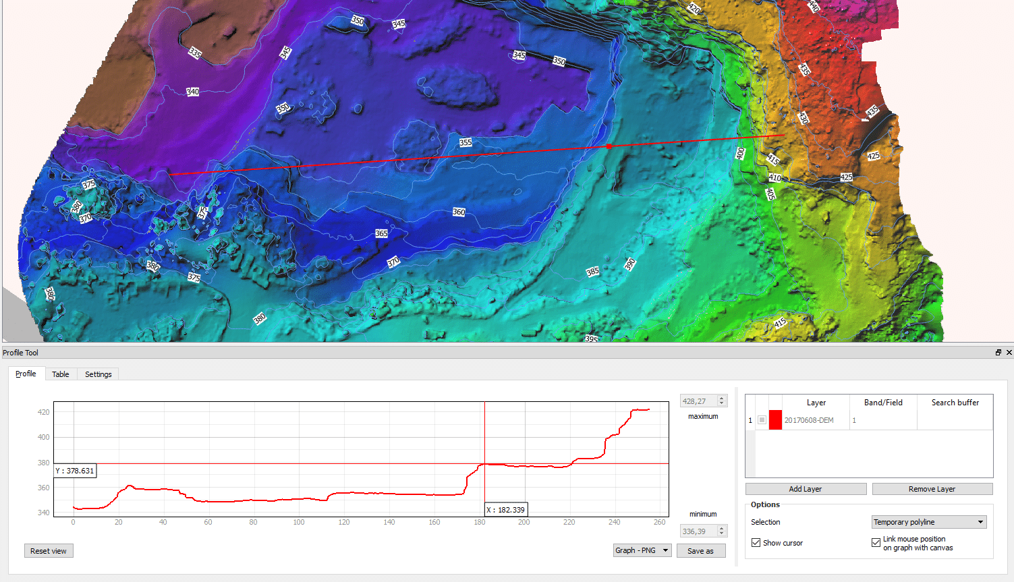This screenshot has width=1014, height=582.
Task: Expand the Graph - PNG format dropdown
Action: pyautogui.click(x=642, y=550)
